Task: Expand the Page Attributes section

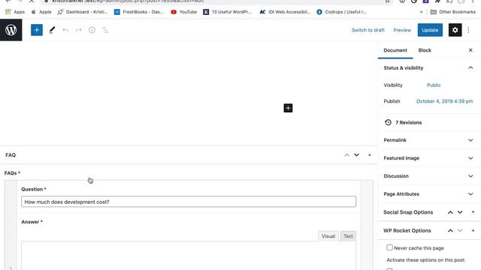Action: tap(429, 194)
